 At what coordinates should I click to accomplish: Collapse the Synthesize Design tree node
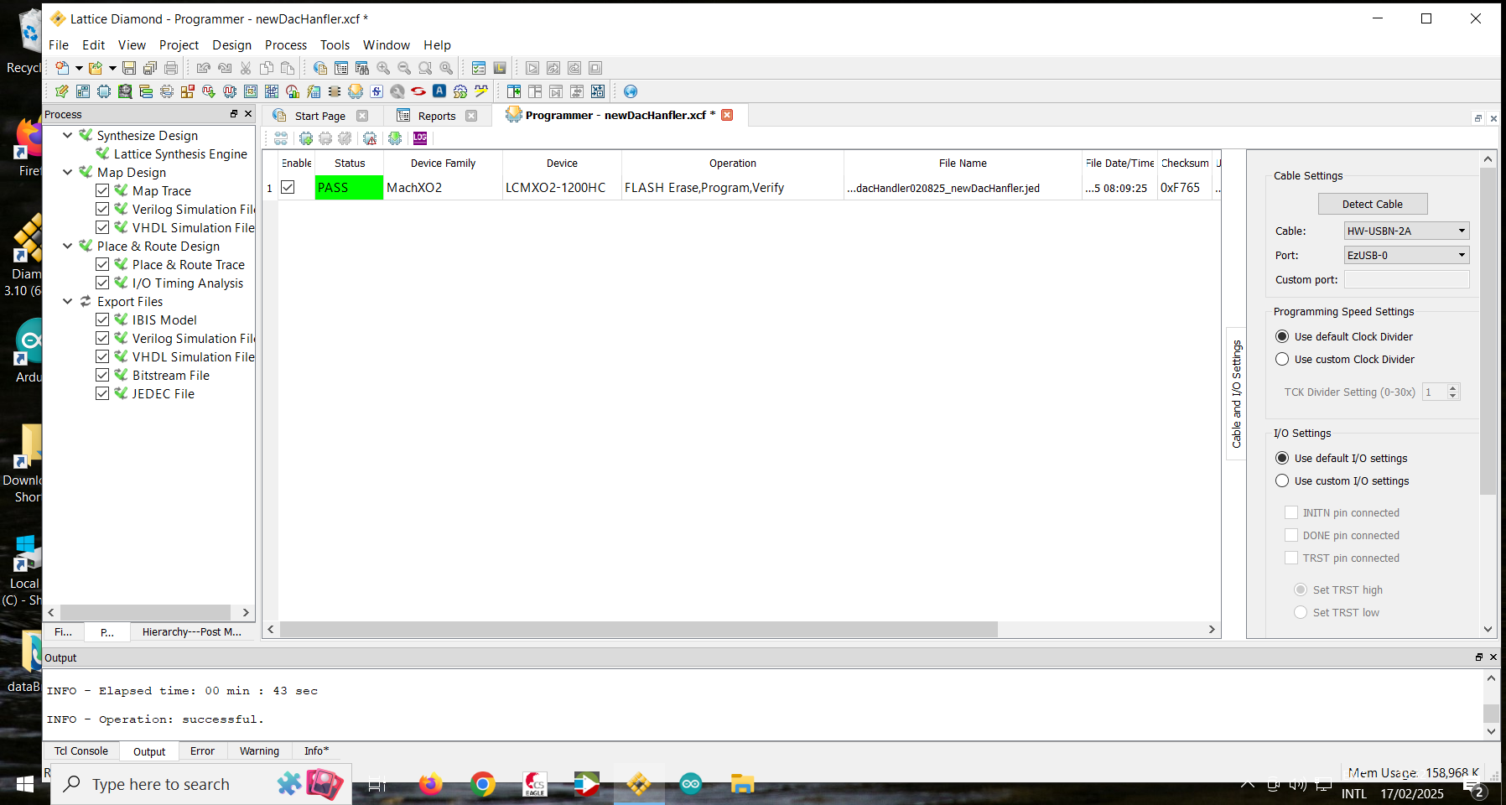[x=68, y=135]
